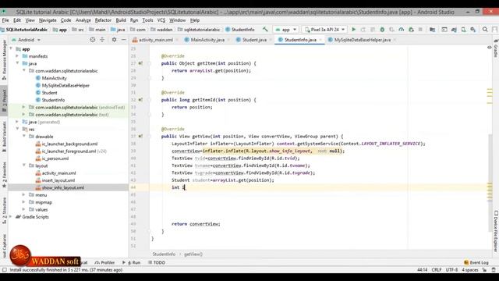499x281 pixels.
Task: Open the Build menu
Action: click(121, 20)
